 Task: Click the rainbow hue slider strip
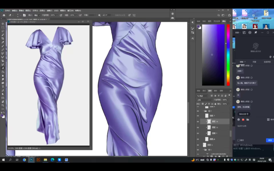click(228, 55)
